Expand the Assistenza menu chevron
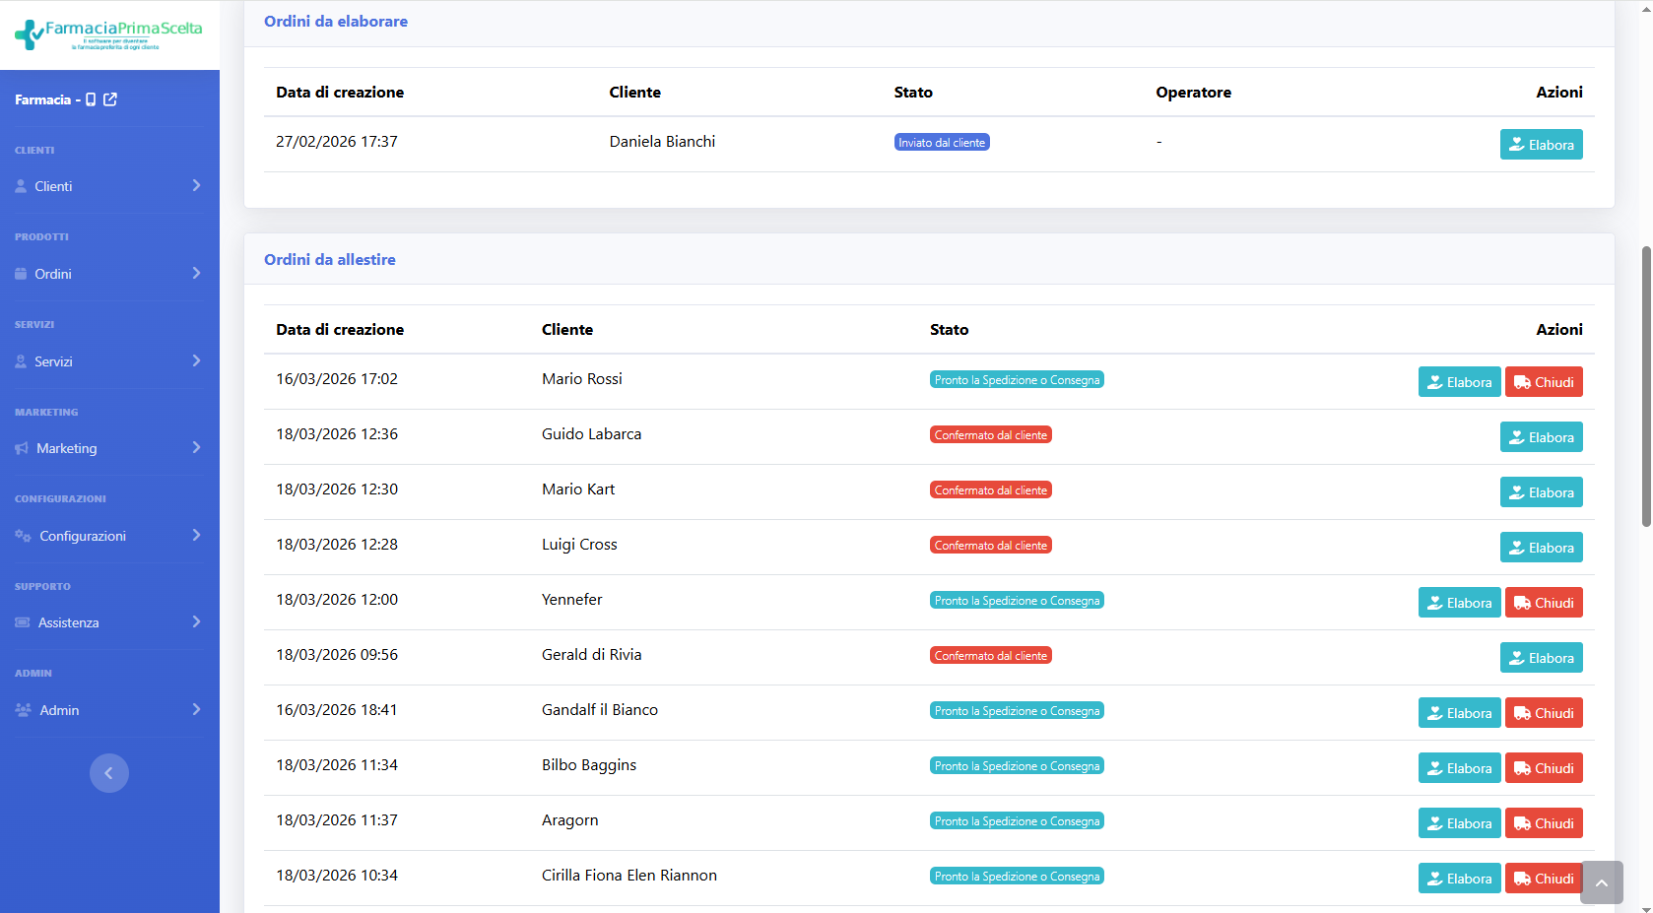The width and height of the screenshot is (1653, 913). (196, 622)
